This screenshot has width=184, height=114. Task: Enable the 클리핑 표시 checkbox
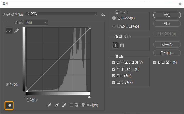[71, 105]
